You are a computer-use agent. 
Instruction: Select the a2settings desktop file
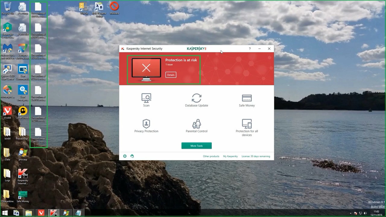click(23, 8)
